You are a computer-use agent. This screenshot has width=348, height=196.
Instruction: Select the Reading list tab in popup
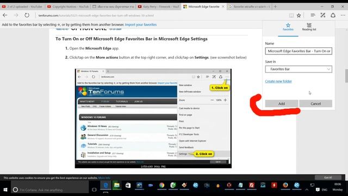coord(309,27)
